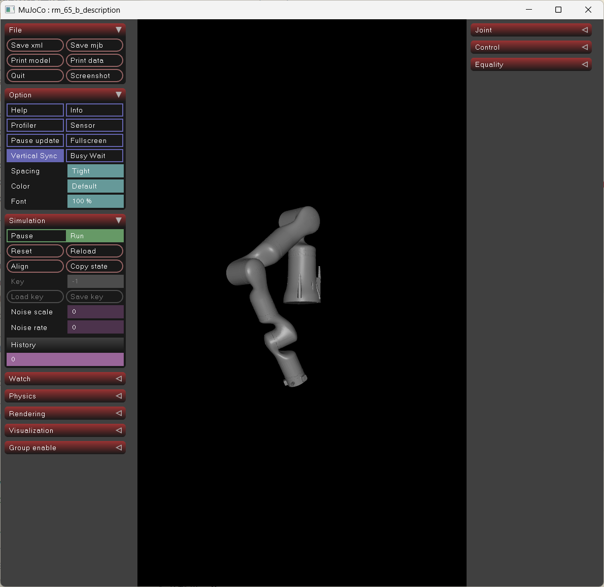The image size is (604, 587).
Task: Expand the Rendering section
Action: tap(65, 413)
